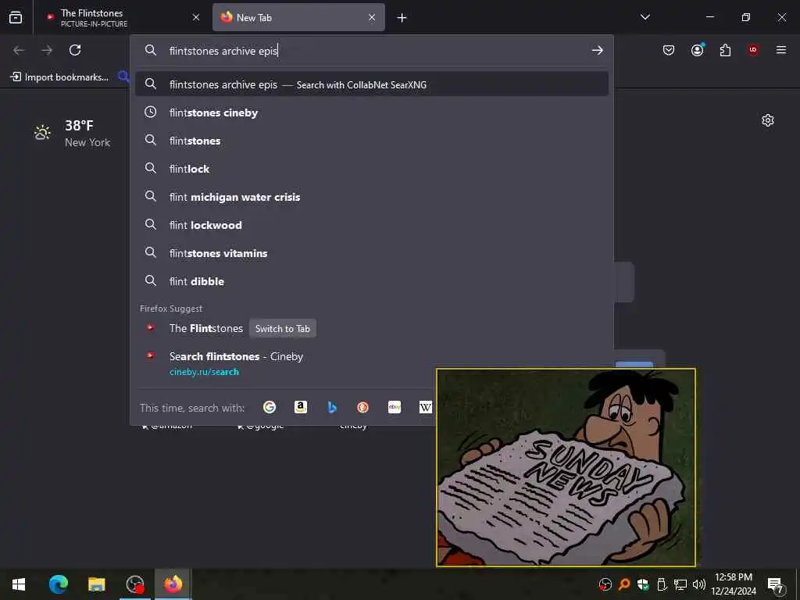800x600 pixels.
Task: Select the 'flintstones' search suggestion
Action: [x=371, y=141]
